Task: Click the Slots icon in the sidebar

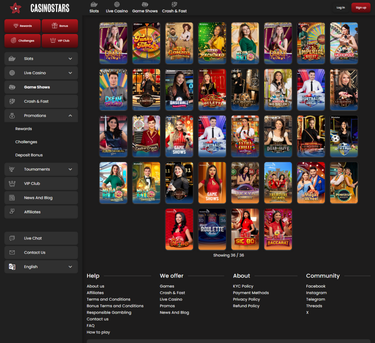Action: 12,59
